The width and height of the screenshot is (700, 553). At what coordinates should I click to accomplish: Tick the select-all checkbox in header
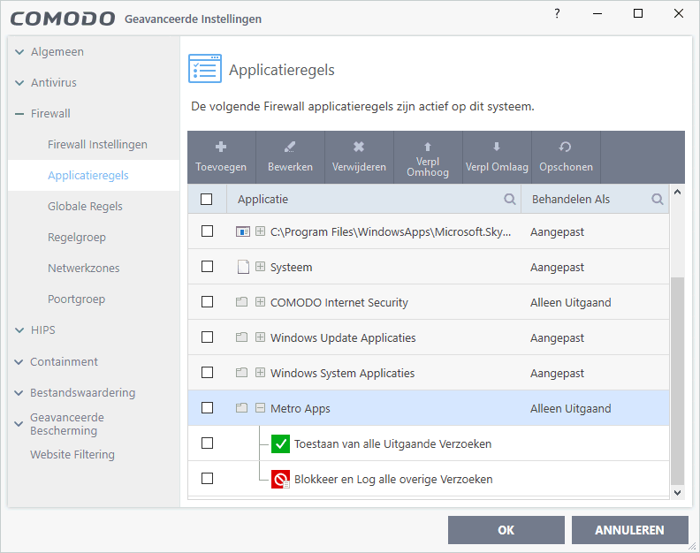(206, 199)
